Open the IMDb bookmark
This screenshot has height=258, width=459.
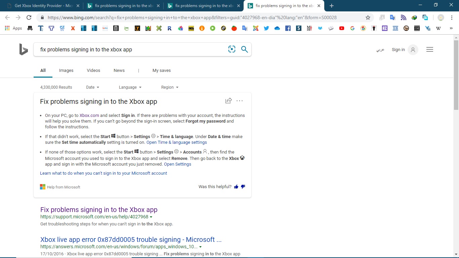pos(191,29)
